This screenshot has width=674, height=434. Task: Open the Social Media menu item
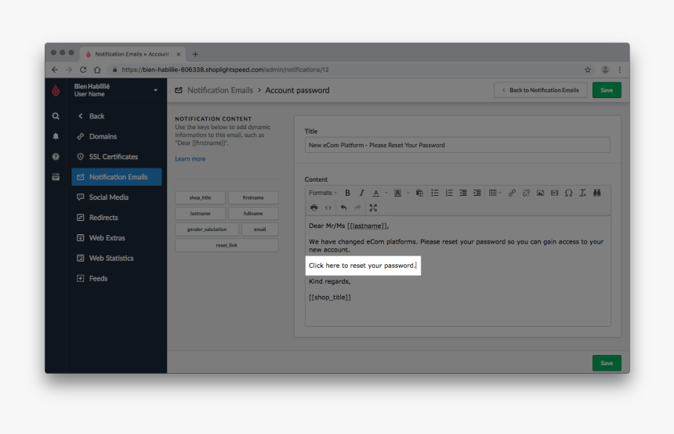[108, 197]
